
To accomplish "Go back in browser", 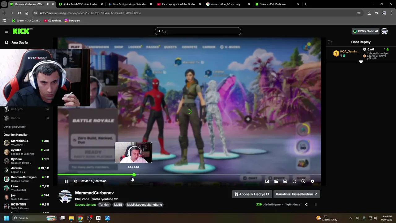I will (4, 13).
